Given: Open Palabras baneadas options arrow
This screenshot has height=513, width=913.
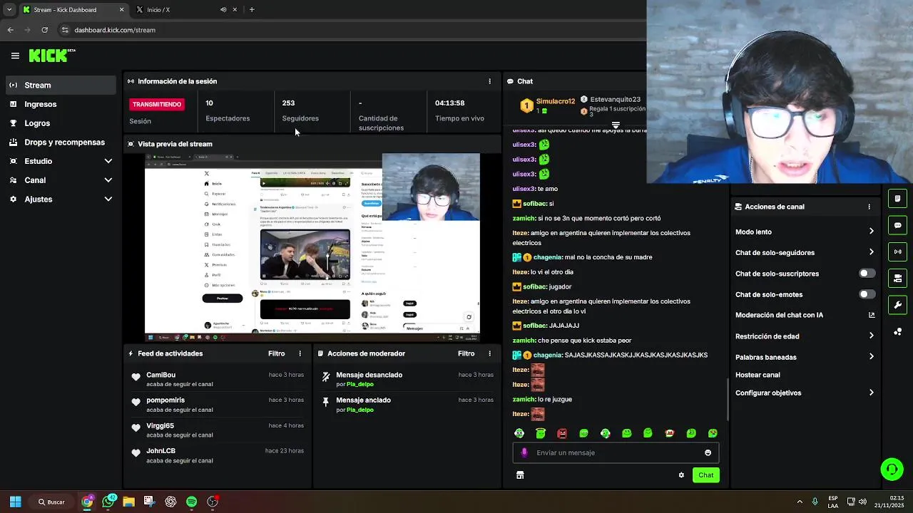Looking at the screenshot, I should point(871,357).
